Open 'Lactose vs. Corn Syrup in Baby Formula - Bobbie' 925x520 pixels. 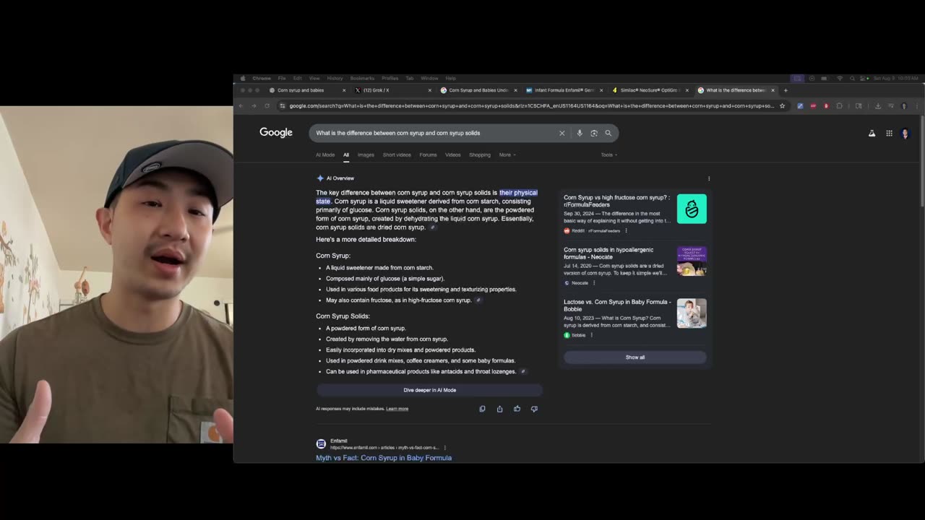click(617, 305)
